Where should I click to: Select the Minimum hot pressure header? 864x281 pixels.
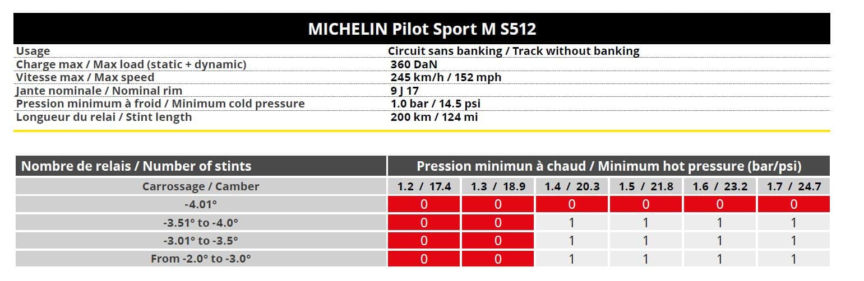608,166
